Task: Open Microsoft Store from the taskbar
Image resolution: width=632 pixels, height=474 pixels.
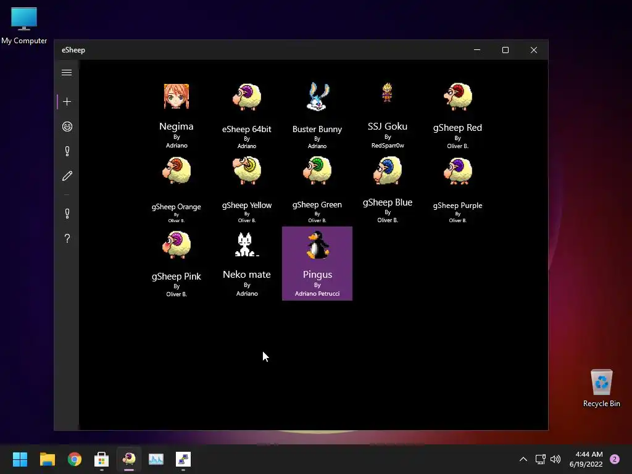Action: tap(102, 459)
